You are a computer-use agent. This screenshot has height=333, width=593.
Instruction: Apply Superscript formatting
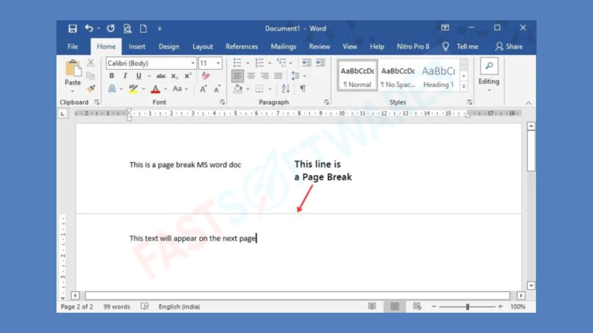click(188, 76)
